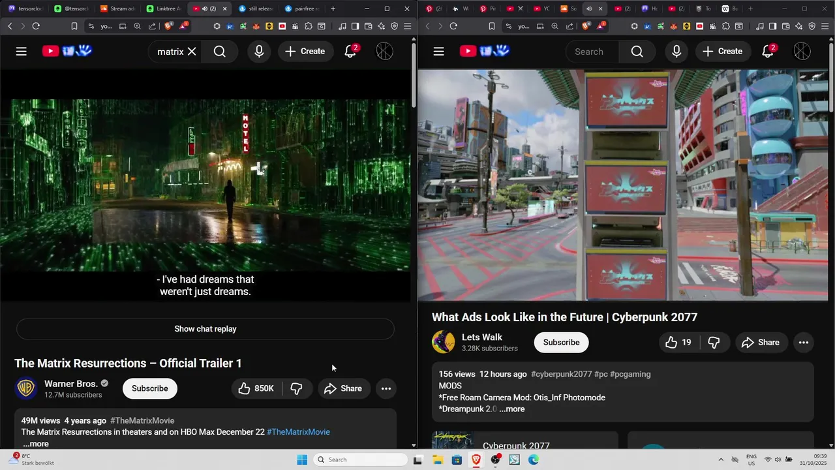Open Create menu in right YouTube window
Screen dimensions: 835x470
[x=723, y=52]
